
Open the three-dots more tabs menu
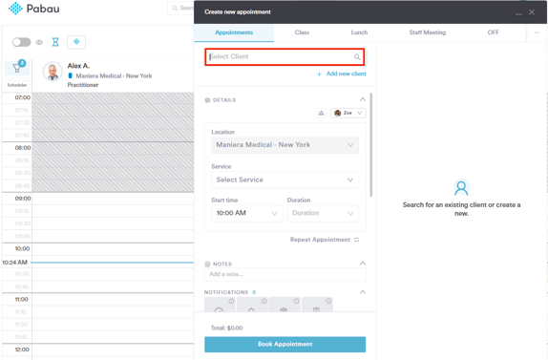coord(537,32)
